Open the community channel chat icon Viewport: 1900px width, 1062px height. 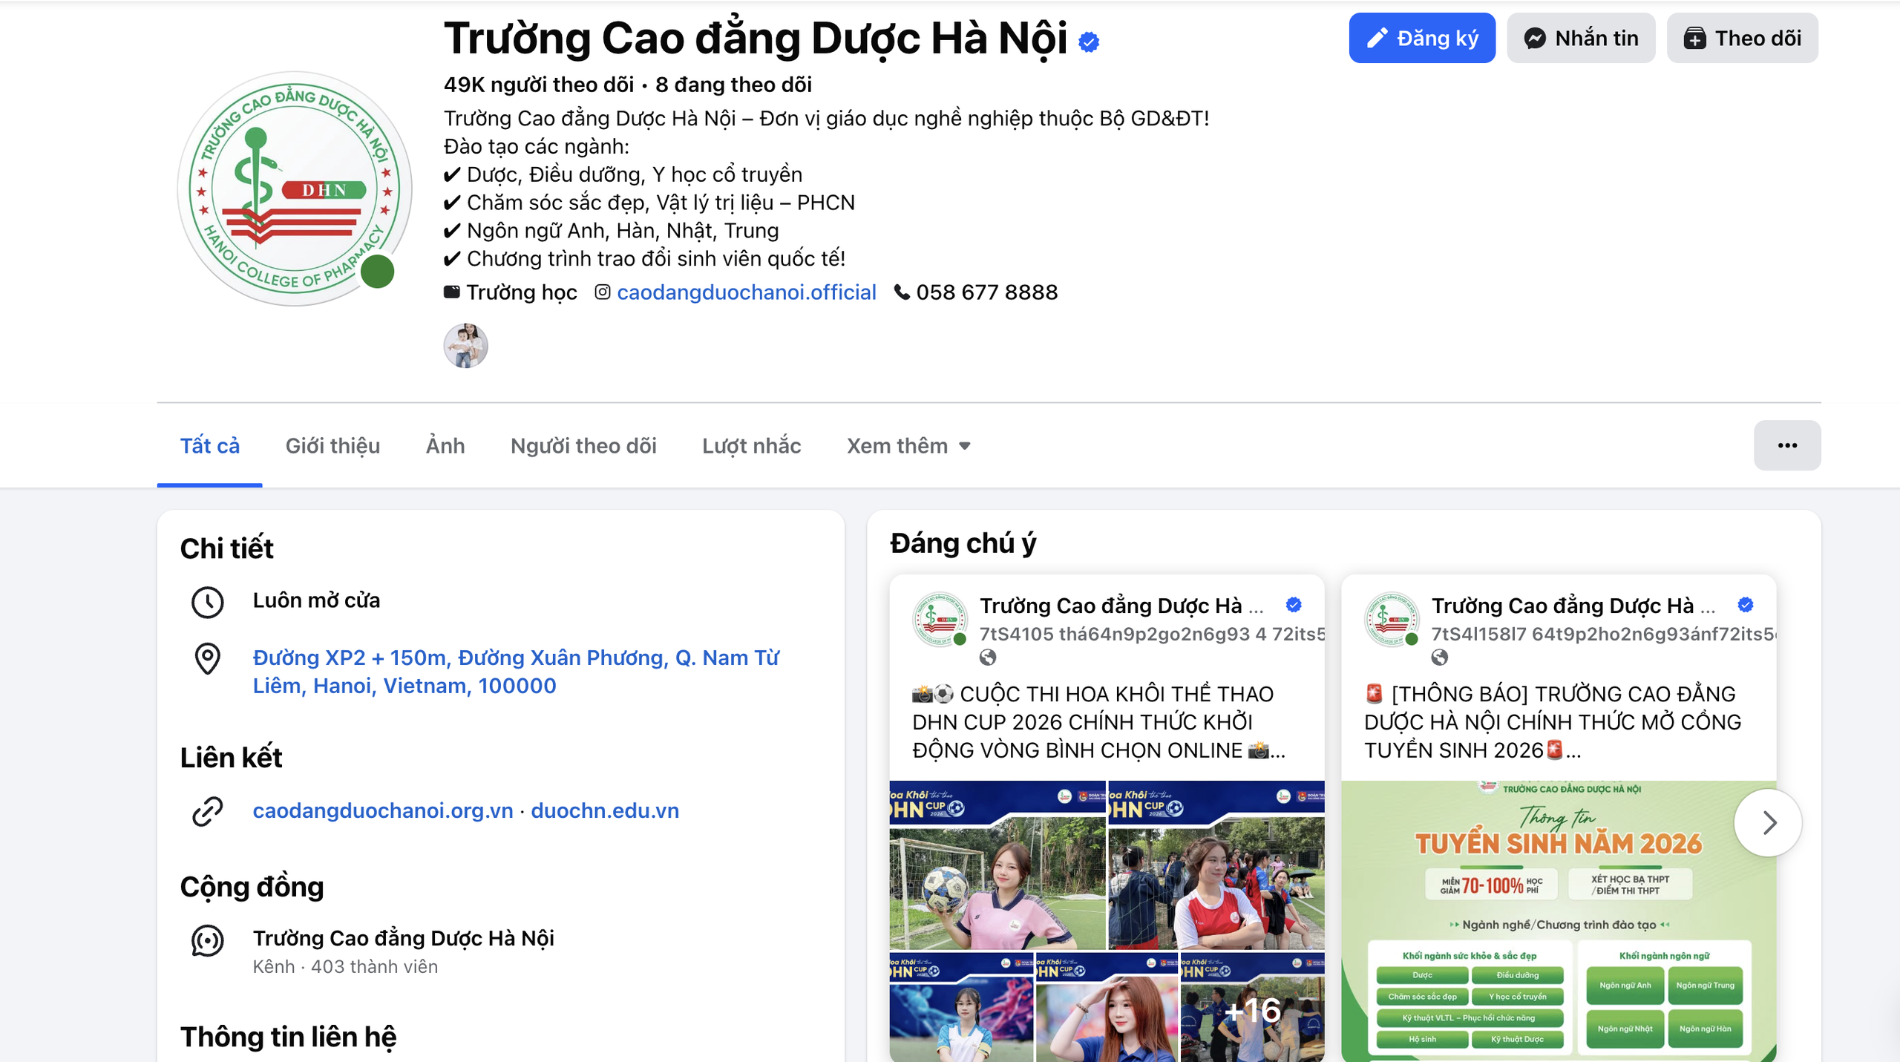pos(207,940)
